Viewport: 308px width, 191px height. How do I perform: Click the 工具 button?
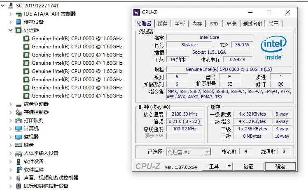pyautogui.click(x=214, y=166)
